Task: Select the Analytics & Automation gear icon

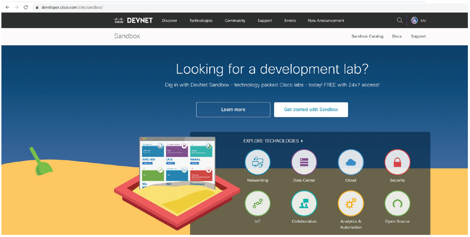Action: pos(351,204)
